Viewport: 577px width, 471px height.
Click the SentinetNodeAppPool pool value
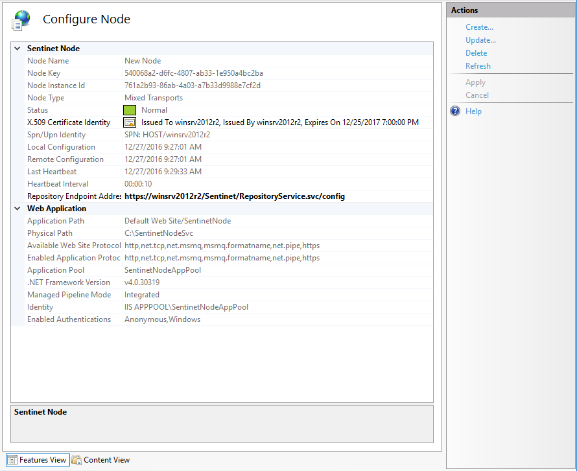click(x=163, y=270)
